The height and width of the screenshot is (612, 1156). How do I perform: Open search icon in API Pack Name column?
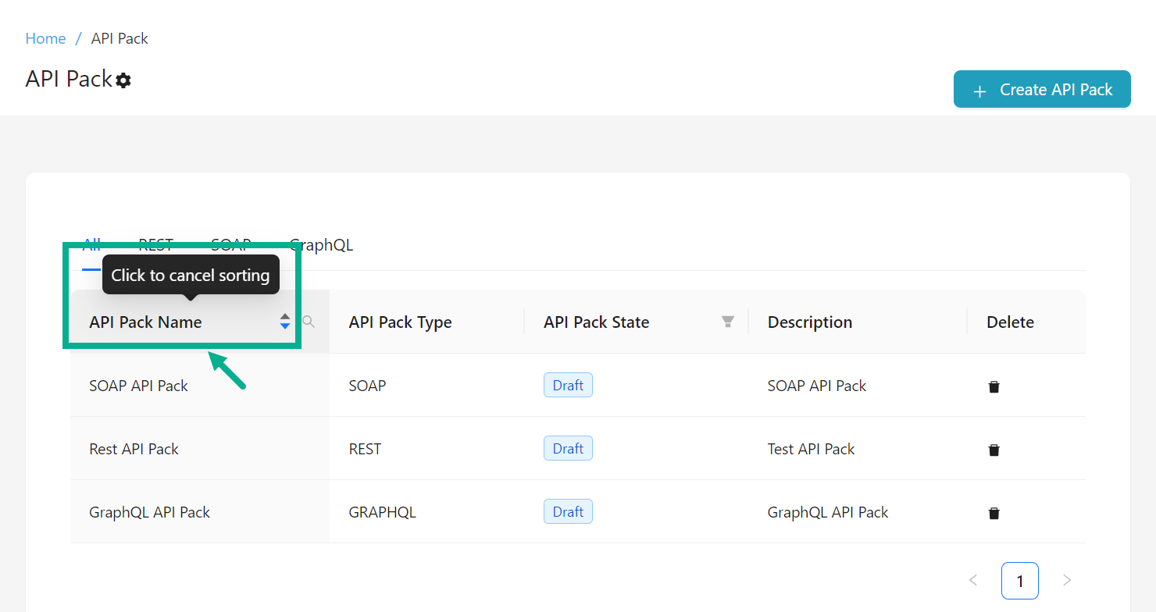coord(309,322)
